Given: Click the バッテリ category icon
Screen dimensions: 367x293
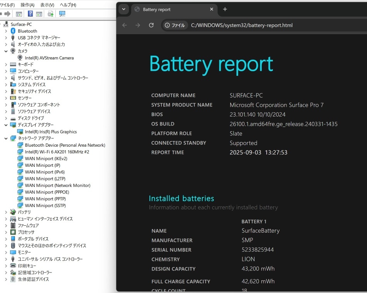Looking at the screenshot, I should pyautogui.click(x=13, y=212).
